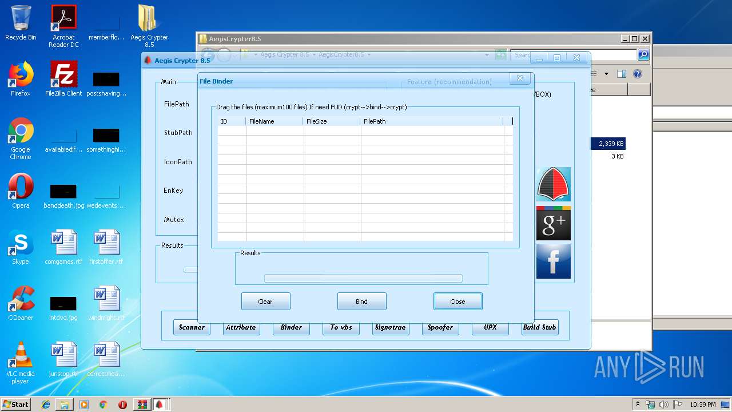Launch Skype desktop shortcut
Screen dimensions: 732x412
pyautogui.click(x=21, y=247)
